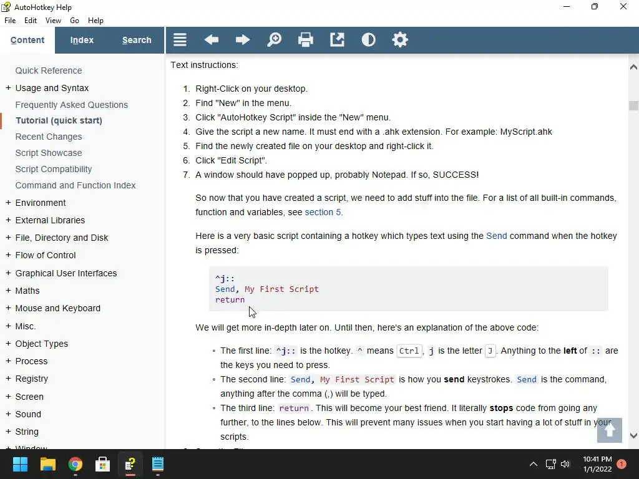
Task: Click Send link in the code block
Action: click(225, 289)
